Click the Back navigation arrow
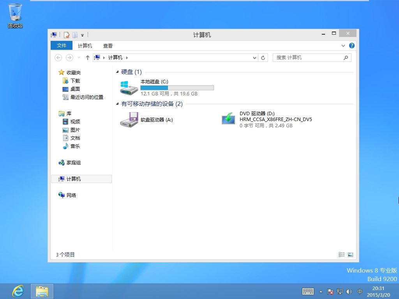The image size is (399, 299). 58,58
